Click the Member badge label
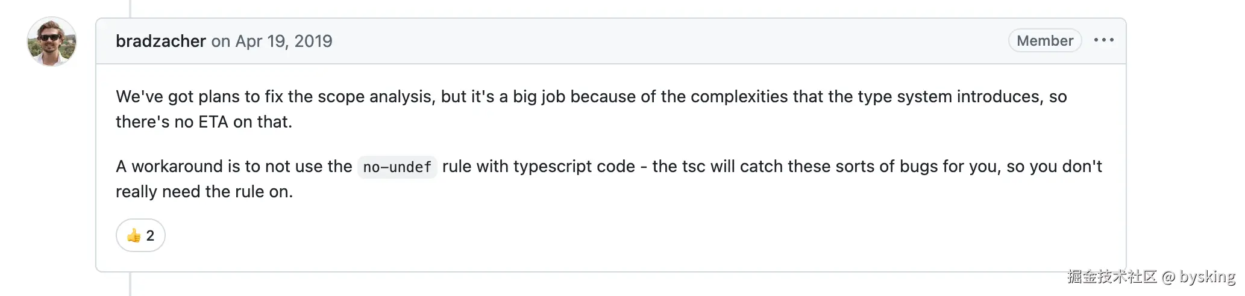1245x296 pixels. click(x=1044, y=40)
